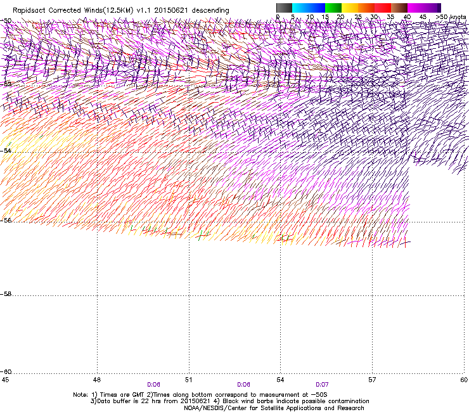Select the orange 25-30 knots legend segment
This screenshot has width=469, height=412.
[366, 8]
